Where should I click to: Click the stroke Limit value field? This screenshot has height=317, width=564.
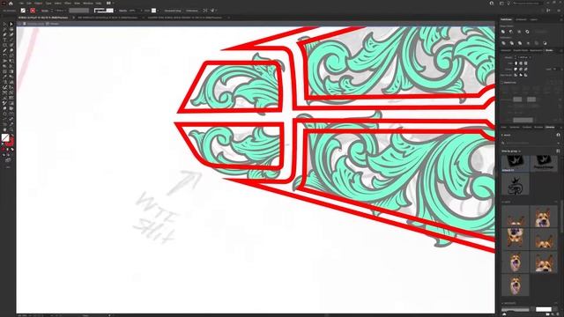click(555, 69)
